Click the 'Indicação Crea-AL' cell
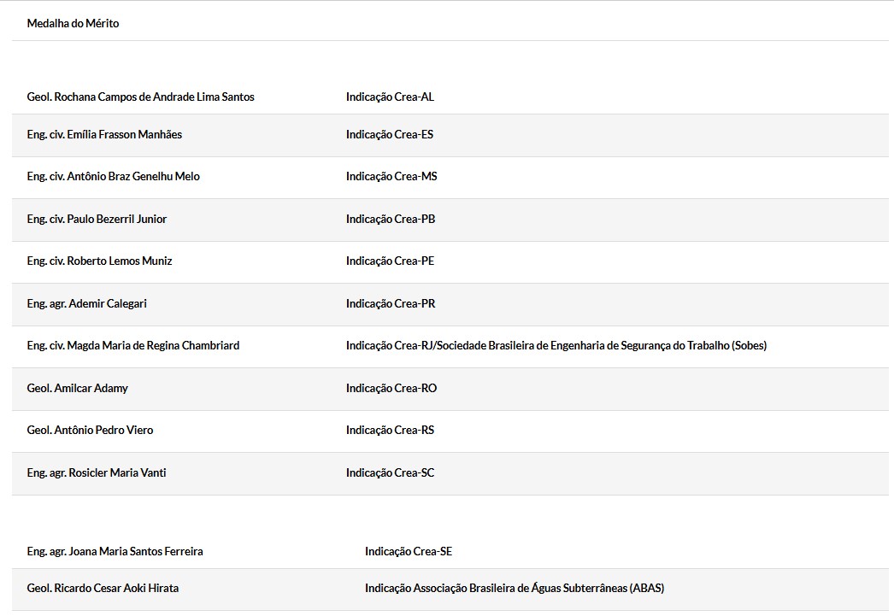Viewport: 894px width, 616px height. pos(390,97)
